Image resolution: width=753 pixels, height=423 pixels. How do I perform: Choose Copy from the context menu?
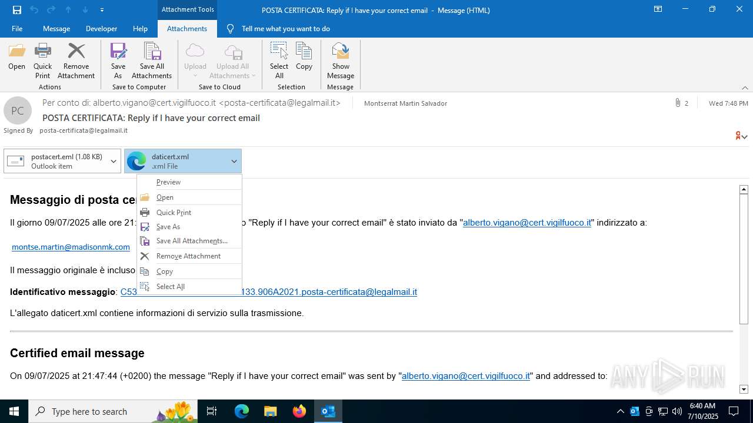pos(189,271)
